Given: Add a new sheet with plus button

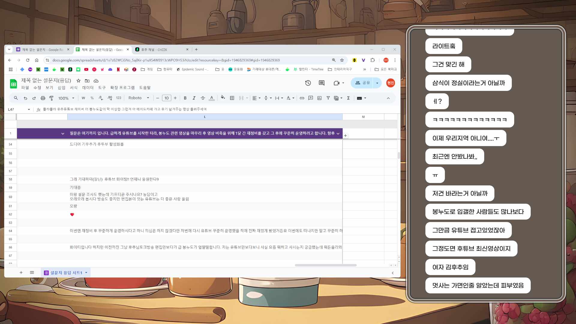Looking at the screenshot, I should [21, 273].
